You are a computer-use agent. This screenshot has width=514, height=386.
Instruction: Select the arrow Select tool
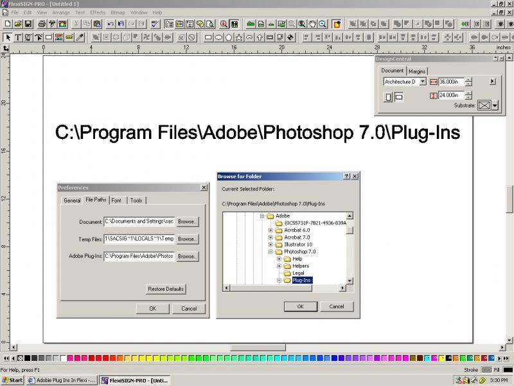[8, 37]
